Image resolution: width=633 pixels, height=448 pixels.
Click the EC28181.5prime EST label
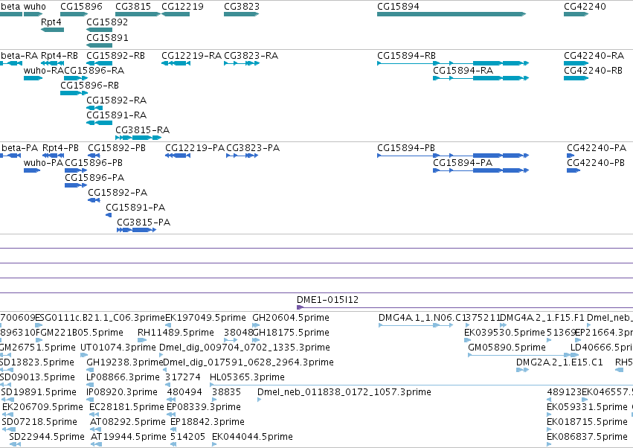point(126,407)
